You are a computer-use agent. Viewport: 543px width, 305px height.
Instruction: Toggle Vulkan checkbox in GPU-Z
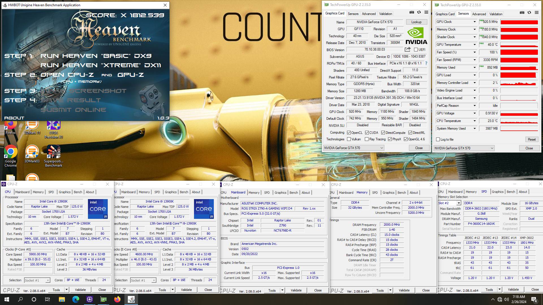[x=349, y=139]
